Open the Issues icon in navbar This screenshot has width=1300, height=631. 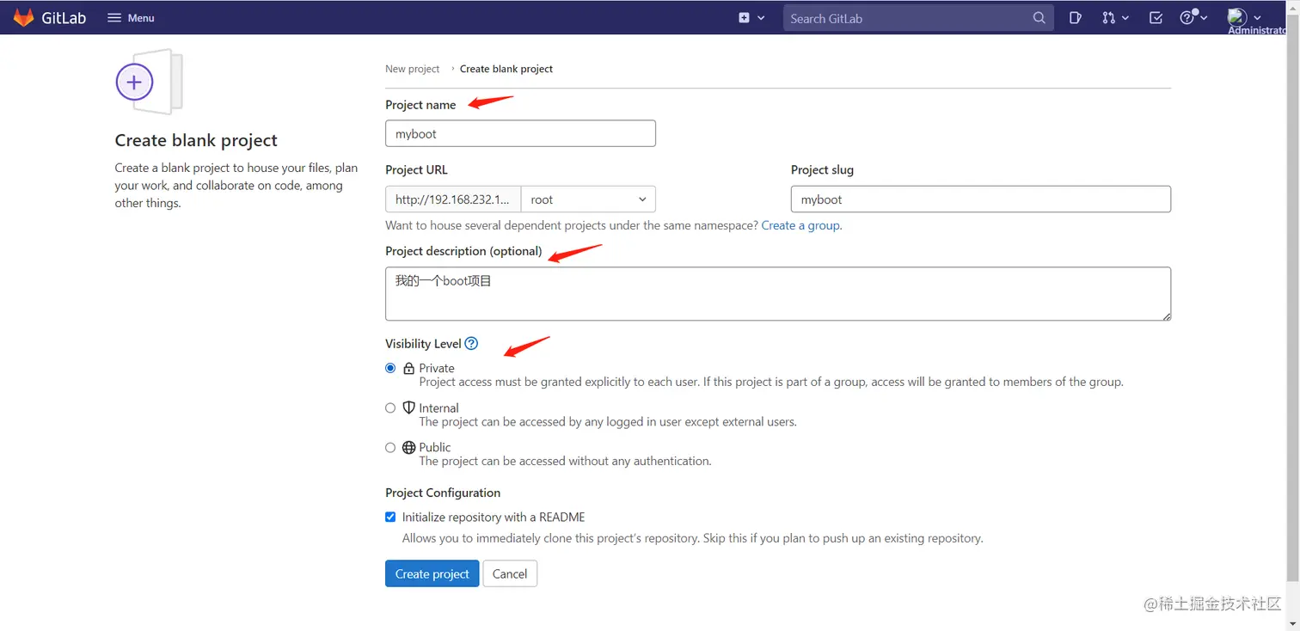(1076, 17)
